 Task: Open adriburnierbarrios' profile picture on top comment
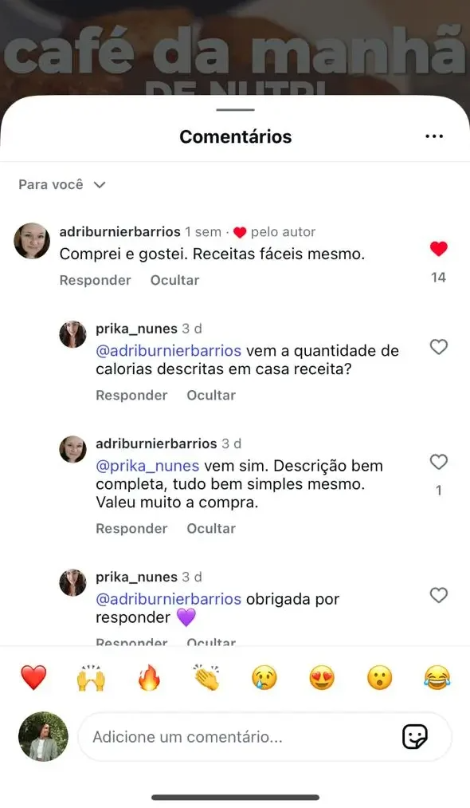(x=32, y=241)
